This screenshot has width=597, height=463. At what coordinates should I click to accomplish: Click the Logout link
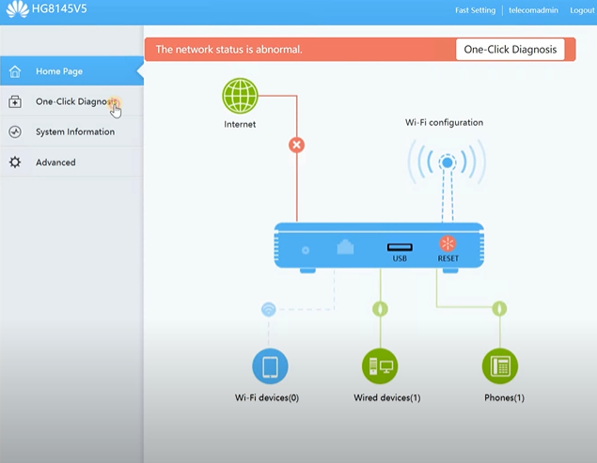(582, 10)
